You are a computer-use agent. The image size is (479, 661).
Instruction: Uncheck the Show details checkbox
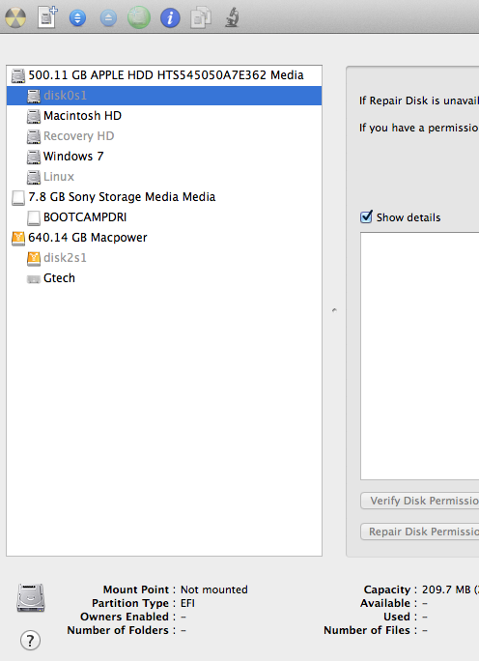pyautogui.click(x=367, y=216)
